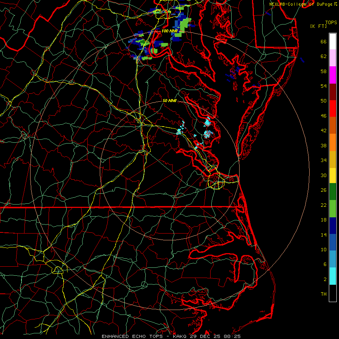Click the [K FT] units label
The height and width of the screenshot is (339, 339).
[318, 26]
